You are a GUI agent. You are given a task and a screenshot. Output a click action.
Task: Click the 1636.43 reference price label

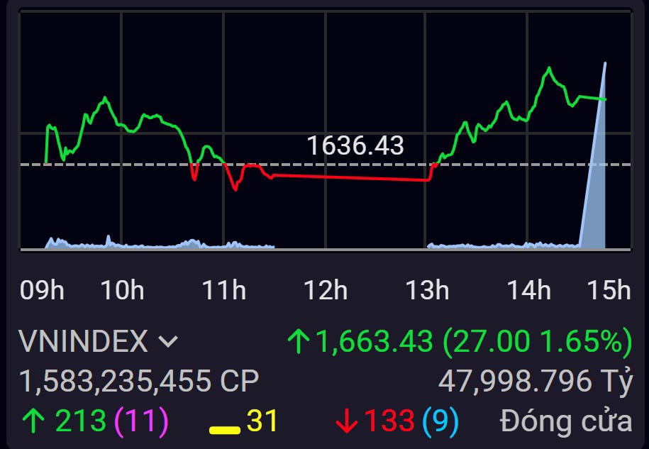[x=355, y=146]
